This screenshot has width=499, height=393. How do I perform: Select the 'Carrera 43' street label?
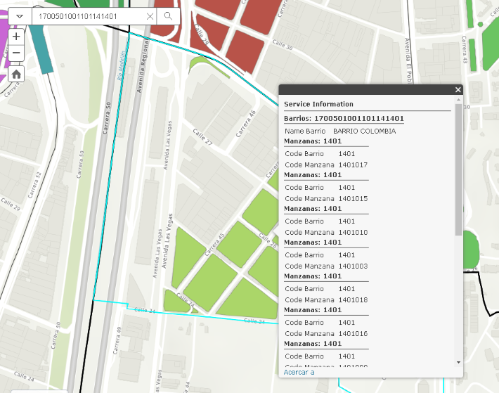coord(465,49)
